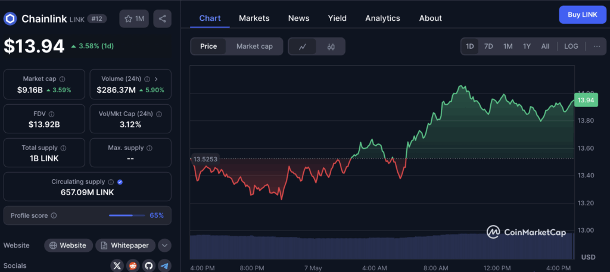
Task: Click info icon next to Vol/Mkt Cap (24h)
Action: [158, 114]
